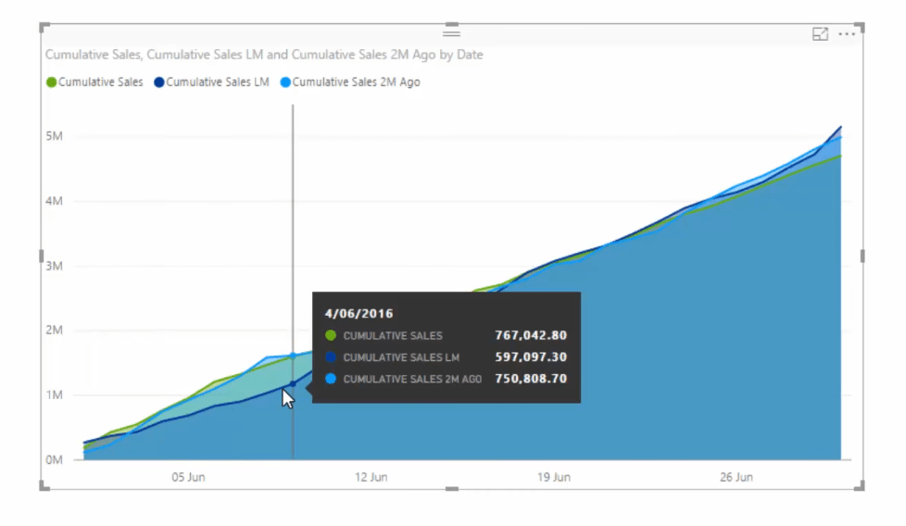The height and width of the screenshot is (526, 906).
Task: Click the 5M y-axis label
Action: pos(55,136)
